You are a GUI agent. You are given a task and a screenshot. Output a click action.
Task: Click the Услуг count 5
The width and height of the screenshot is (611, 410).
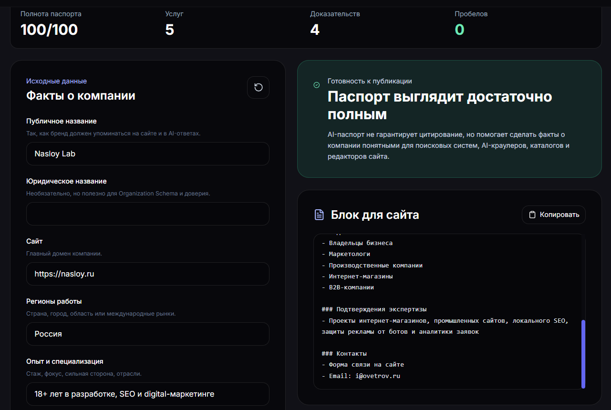point(170,30)
